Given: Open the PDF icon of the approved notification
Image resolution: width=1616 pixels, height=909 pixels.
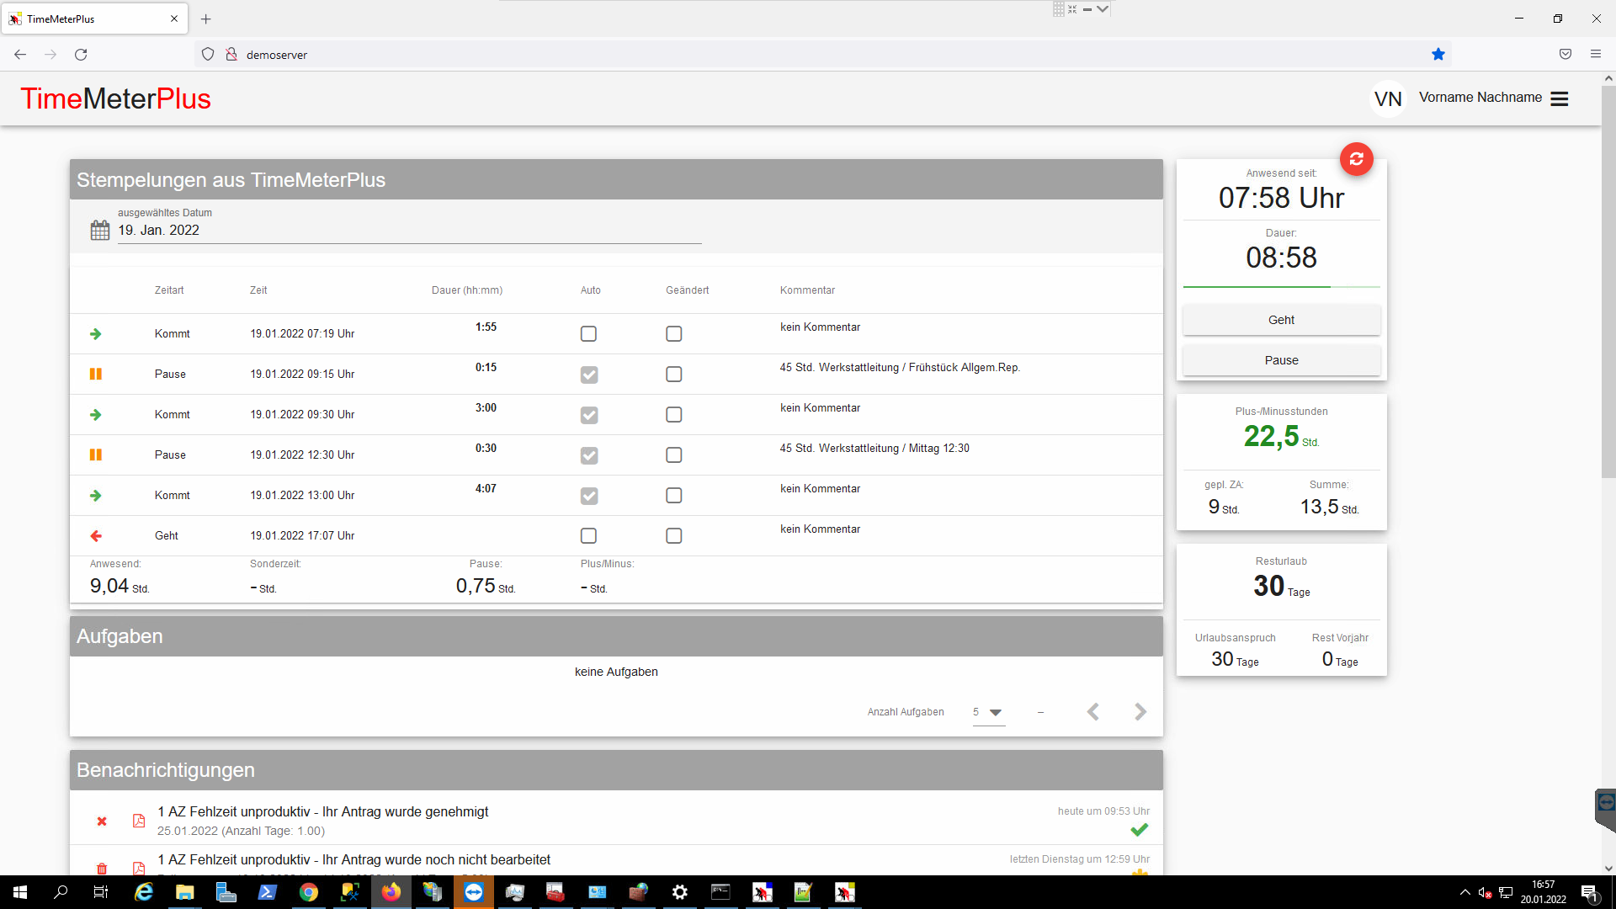Looking at the screenshot, I should pyautogui.click(x=139, y=821).
